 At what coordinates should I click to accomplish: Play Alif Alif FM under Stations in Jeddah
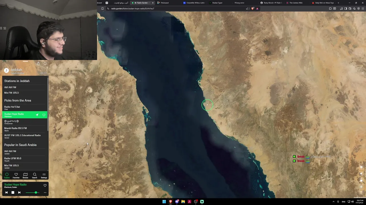click(x=25, y=87)
